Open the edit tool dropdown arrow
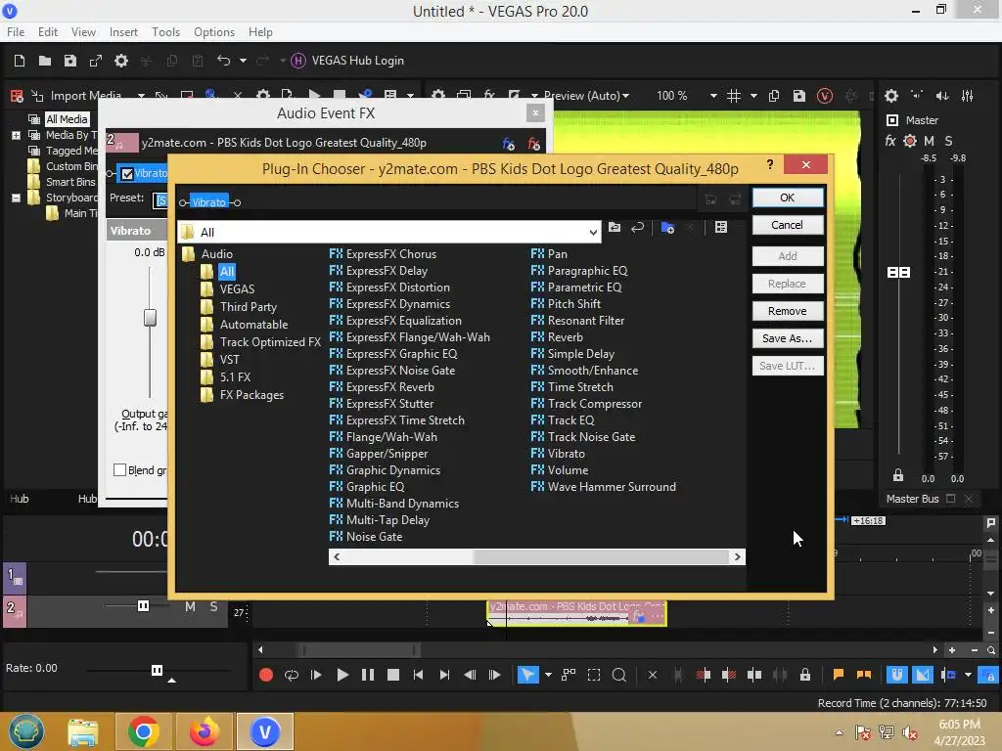This screenshot has height=751, width=1002. (548, 675)
